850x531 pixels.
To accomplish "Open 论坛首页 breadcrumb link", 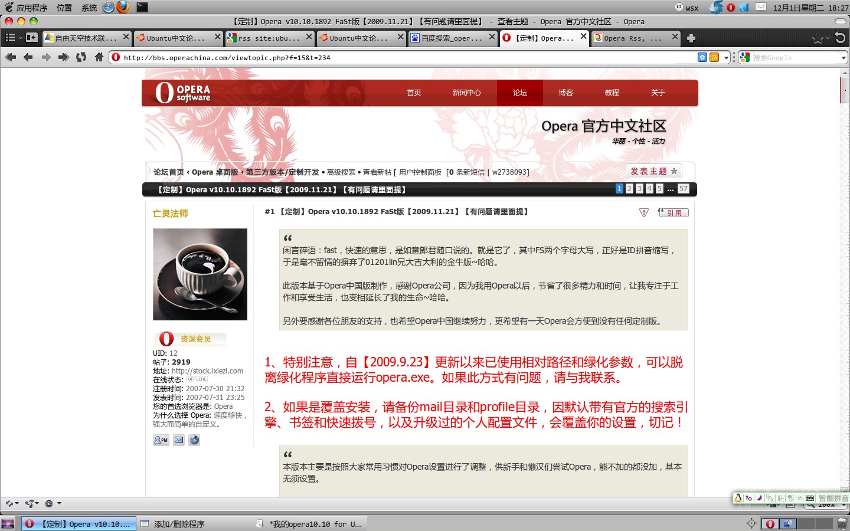I will [168, 172].
